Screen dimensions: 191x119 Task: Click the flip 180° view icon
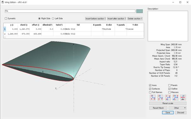click(x=183, y=97)
